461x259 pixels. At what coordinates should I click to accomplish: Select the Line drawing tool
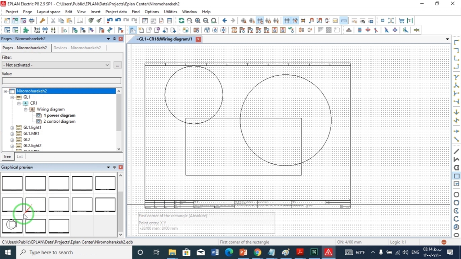[x=456, y=151]
